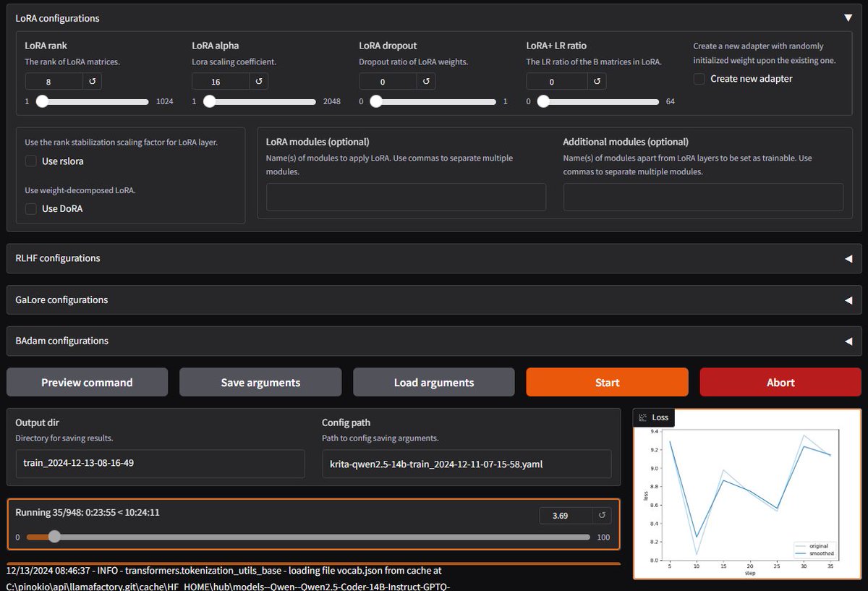Viewport: 868px width, 591px height.
Task: Adjust the LoRA rank slider handle
Action: [42, 101]
